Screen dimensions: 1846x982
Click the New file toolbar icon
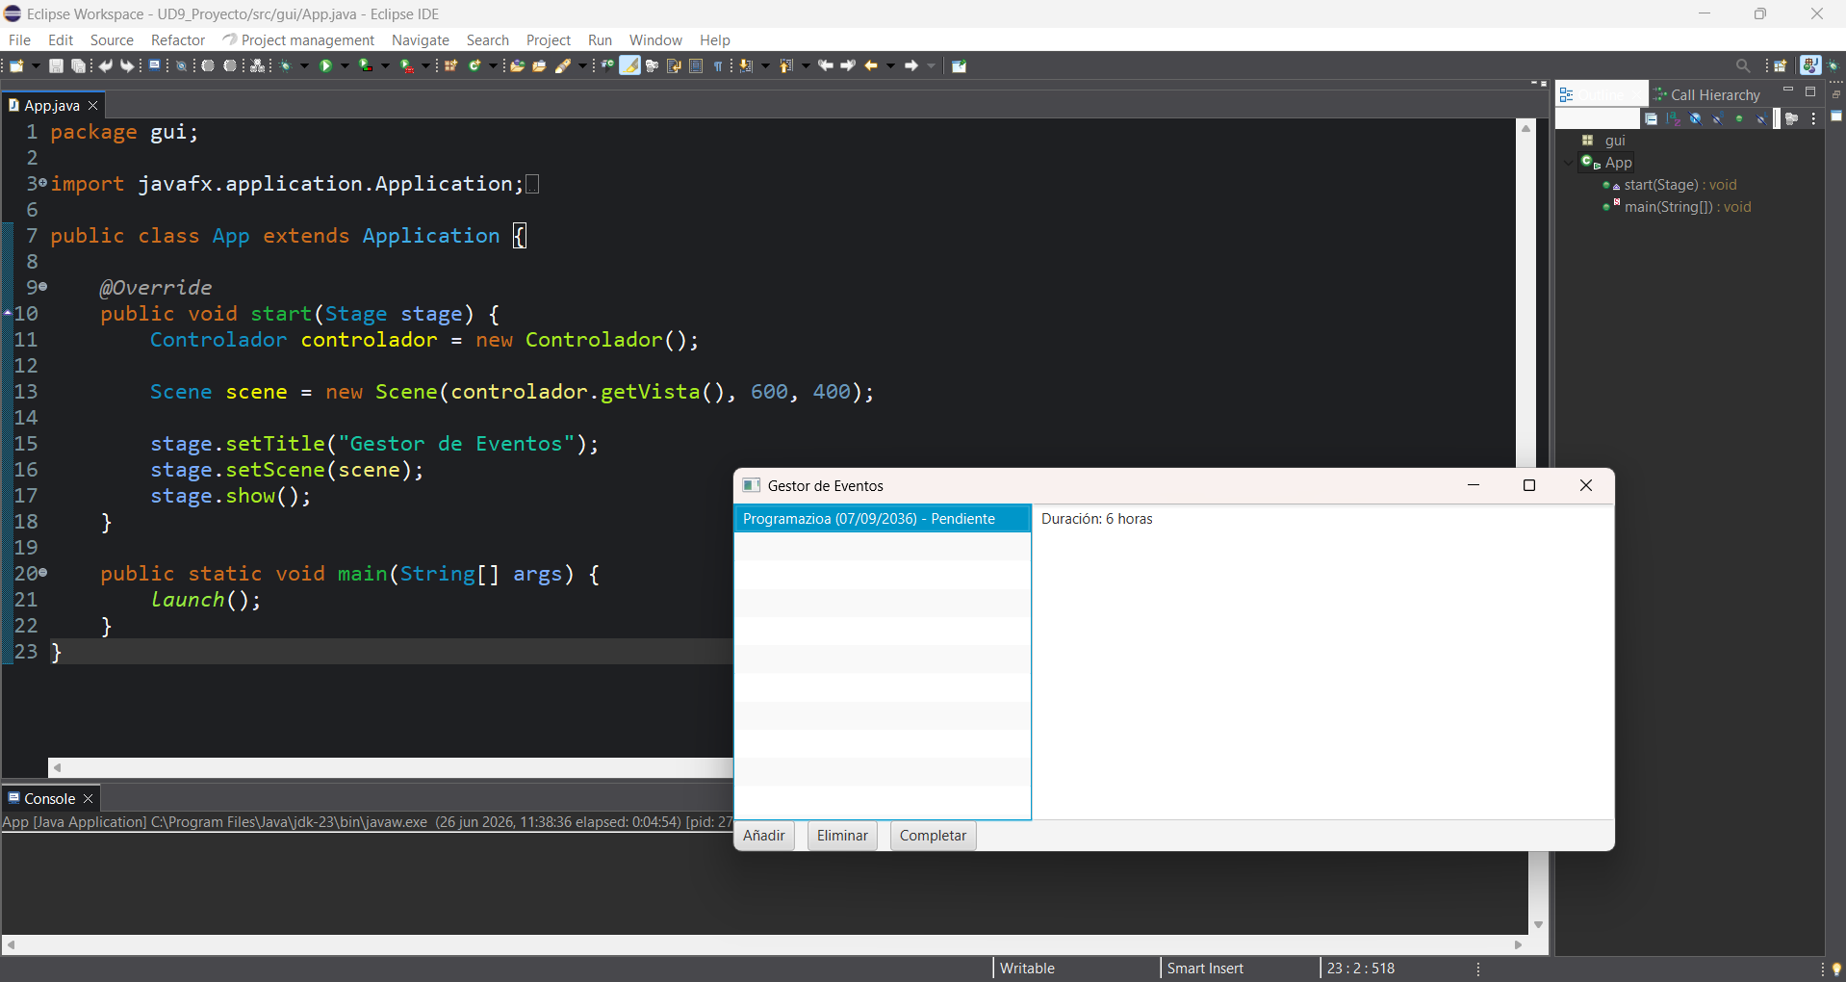coord(16,65)
